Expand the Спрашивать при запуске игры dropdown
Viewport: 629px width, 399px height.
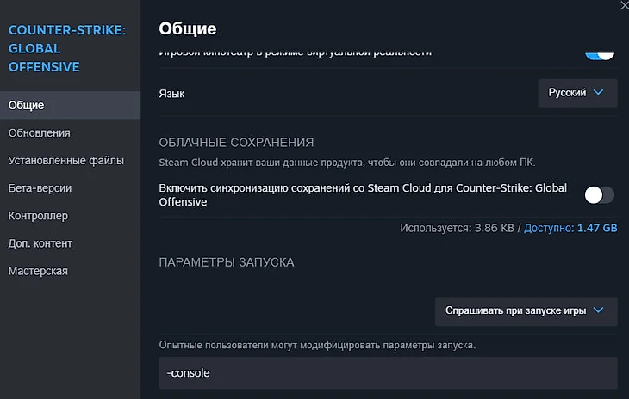[526, 311]
